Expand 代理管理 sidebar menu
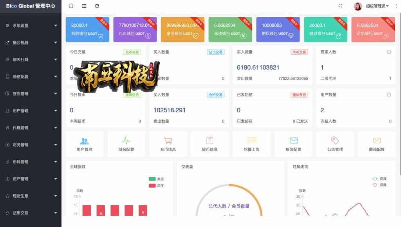Screen dimensions: 401x227 tap(31, 128)
